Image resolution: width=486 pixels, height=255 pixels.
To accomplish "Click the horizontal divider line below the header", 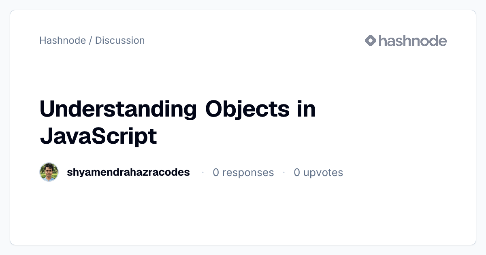I will coord(243,56).
